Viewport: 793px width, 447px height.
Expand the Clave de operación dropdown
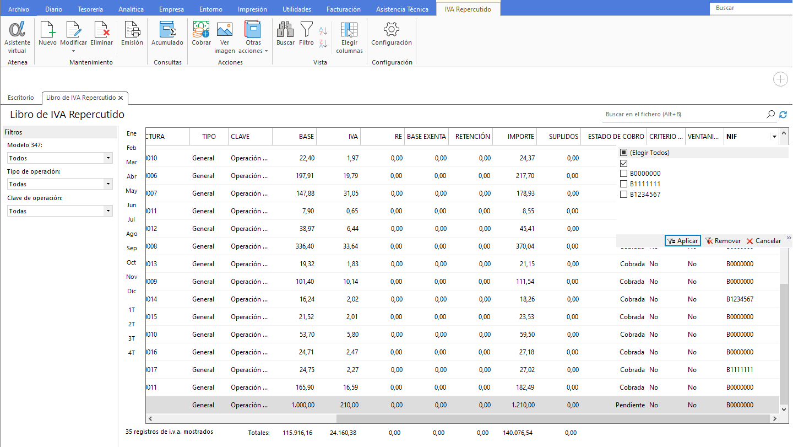(x=108, y=211)
